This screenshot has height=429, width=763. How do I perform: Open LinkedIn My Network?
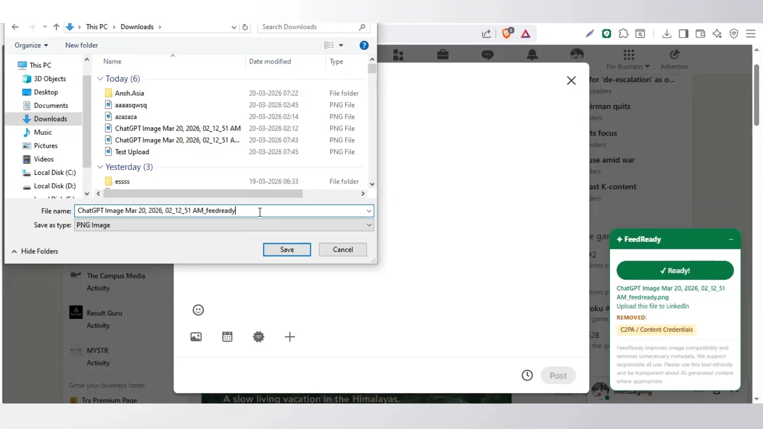(x=398, y=55)
